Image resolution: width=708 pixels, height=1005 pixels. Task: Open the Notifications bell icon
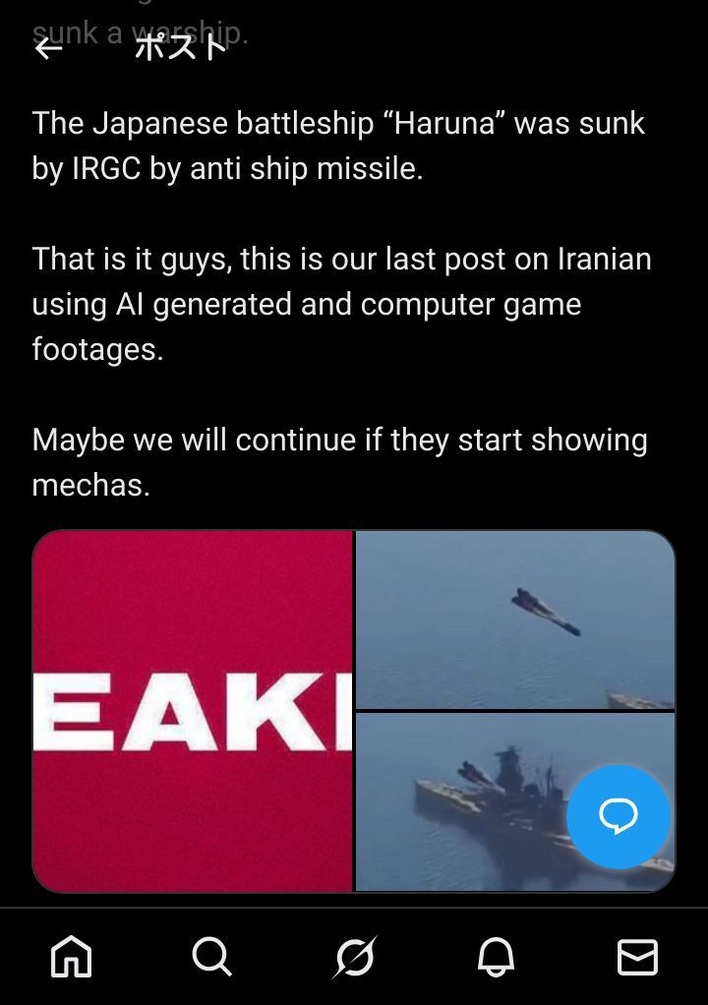coord(496,956)
